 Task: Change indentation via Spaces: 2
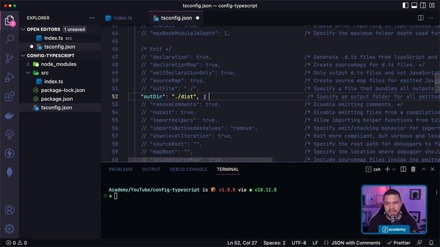pyautogui.click(x=274, y=243)
